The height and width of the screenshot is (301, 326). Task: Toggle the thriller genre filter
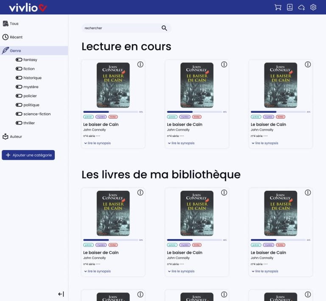(19, 123)
